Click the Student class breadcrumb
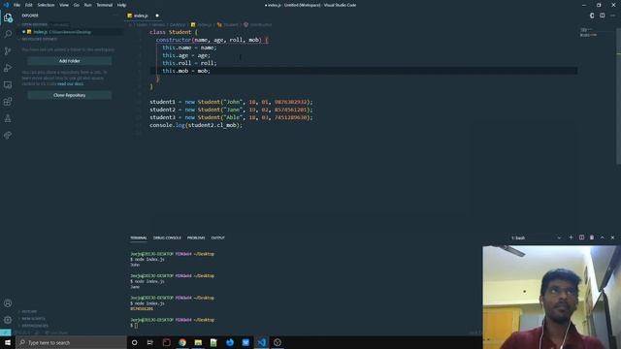621x349 pixels. [228, 24]
